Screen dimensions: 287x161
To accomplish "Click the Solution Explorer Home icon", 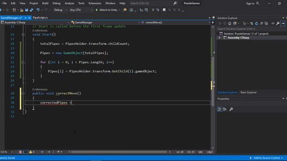I will point(230,24).
